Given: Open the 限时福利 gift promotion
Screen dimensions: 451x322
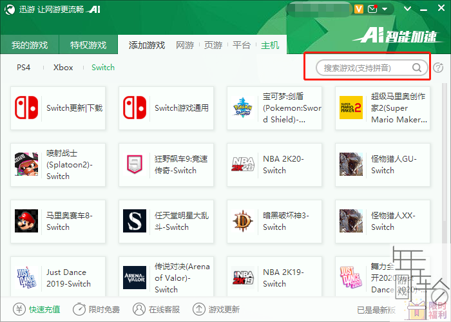Looking at the screenshot, I should (x=427, y=310).
